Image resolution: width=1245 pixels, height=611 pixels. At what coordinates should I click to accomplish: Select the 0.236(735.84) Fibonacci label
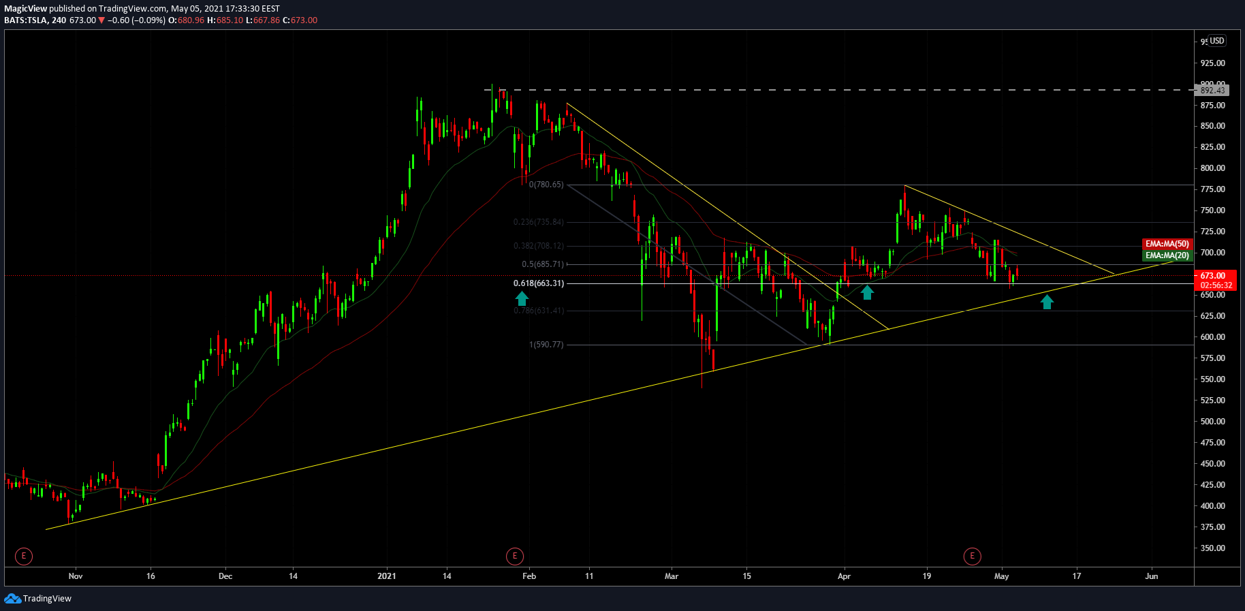(539, 222)
